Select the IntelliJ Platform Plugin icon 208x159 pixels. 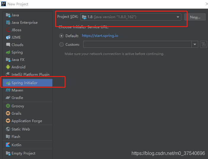[8, 74]
